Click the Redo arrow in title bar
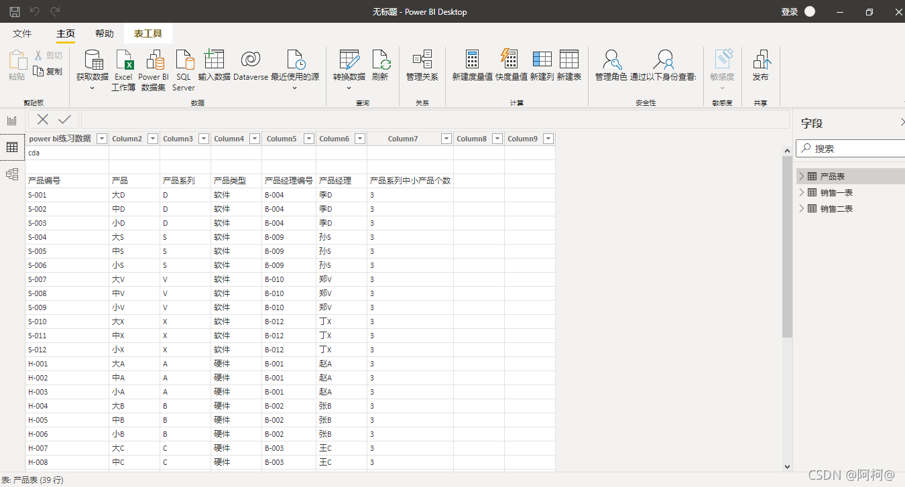The width and height of the screenshot is (905, 487). [x=56, y=11]
